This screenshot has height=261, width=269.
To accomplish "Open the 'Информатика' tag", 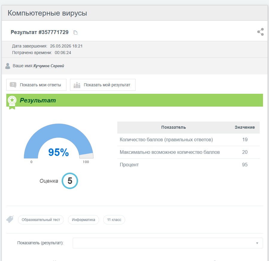I will [x=83, y=220].
